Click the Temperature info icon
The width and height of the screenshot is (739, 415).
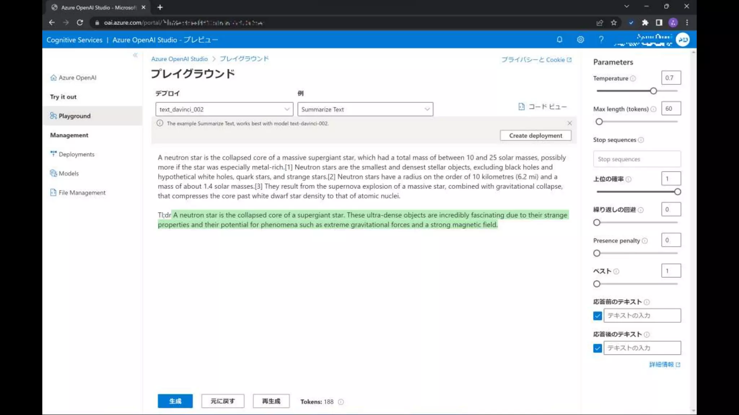(x=633, y=79)
